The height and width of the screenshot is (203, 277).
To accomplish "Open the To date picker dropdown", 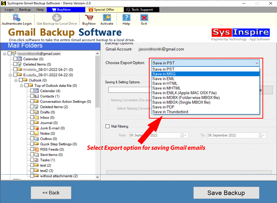I will click(262, 135).
